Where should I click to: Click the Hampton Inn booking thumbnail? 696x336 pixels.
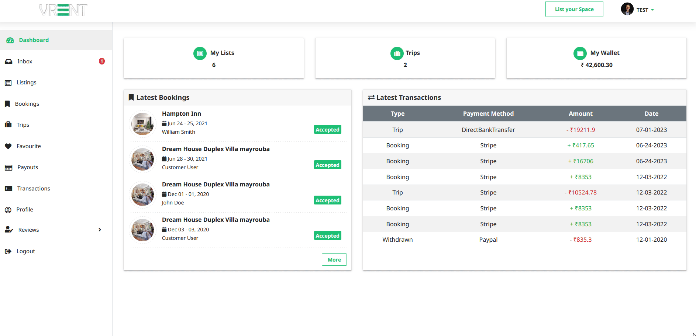click(x=142, y=123)
